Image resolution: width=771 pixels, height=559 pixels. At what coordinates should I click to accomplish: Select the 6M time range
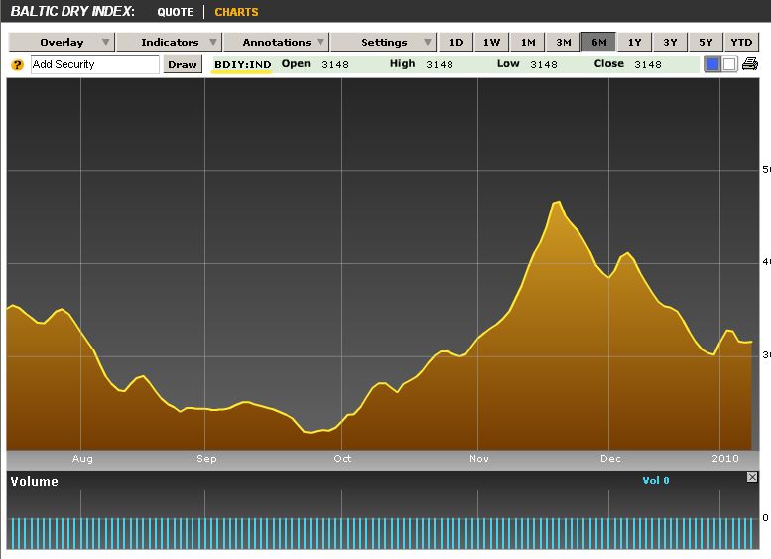click(x=598, y=42)
